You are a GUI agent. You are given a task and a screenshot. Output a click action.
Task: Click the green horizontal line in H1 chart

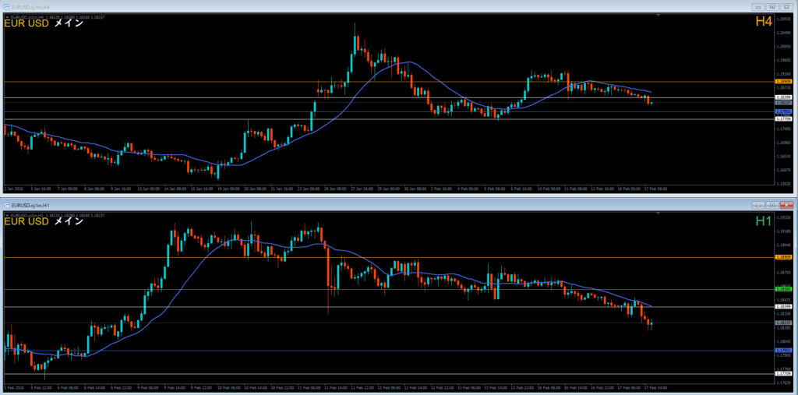pyautogui.click(x=390, y=289)
